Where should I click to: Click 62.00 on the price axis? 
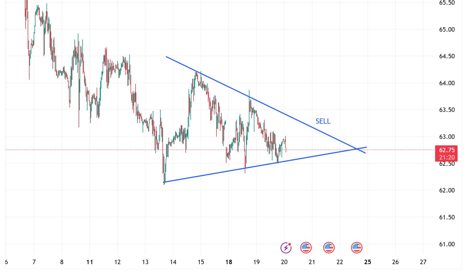(x=447, y=190)
